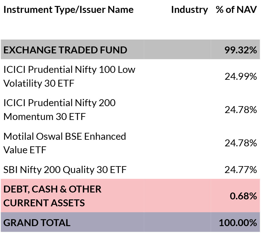Screen dimensions: 261x233
Task: Select SBI Nifty 200 Quality 30 ETF
Action: [x=65, y=170]
